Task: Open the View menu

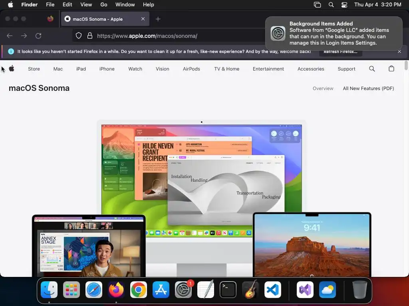Action: click(x=86, y=5)
